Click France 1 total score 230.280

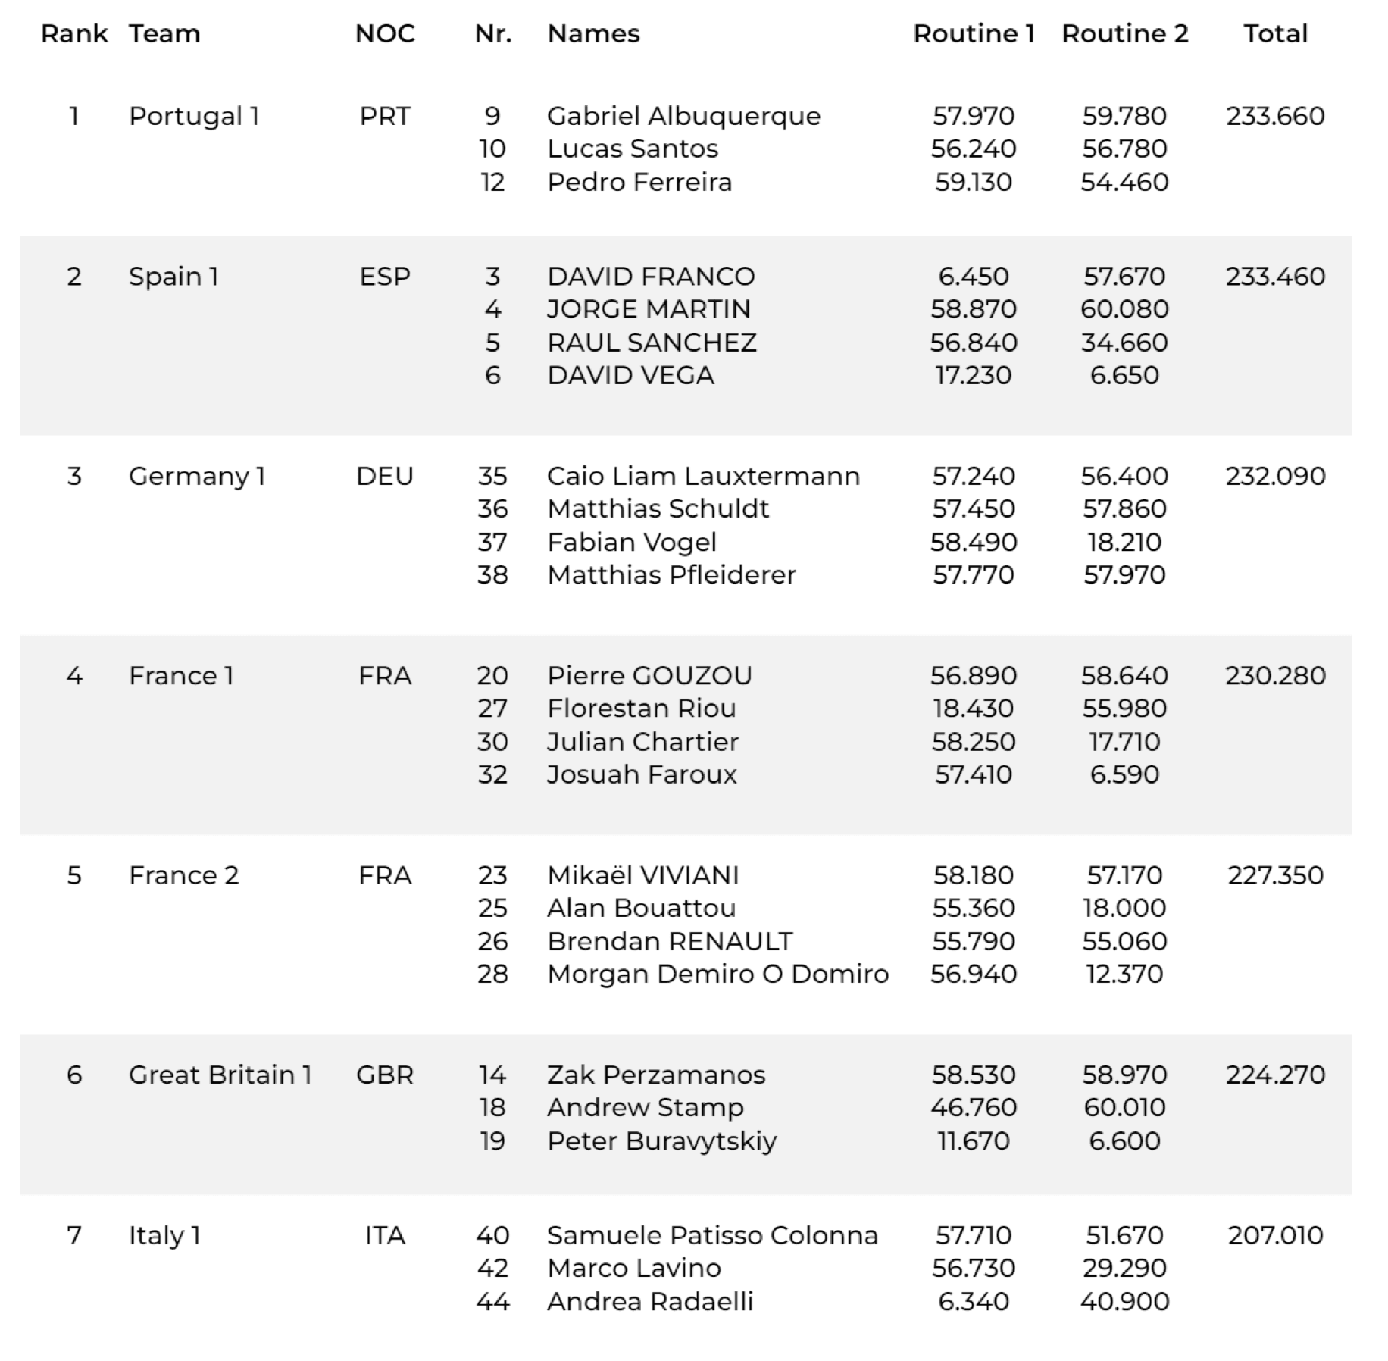click(1275, 675)
